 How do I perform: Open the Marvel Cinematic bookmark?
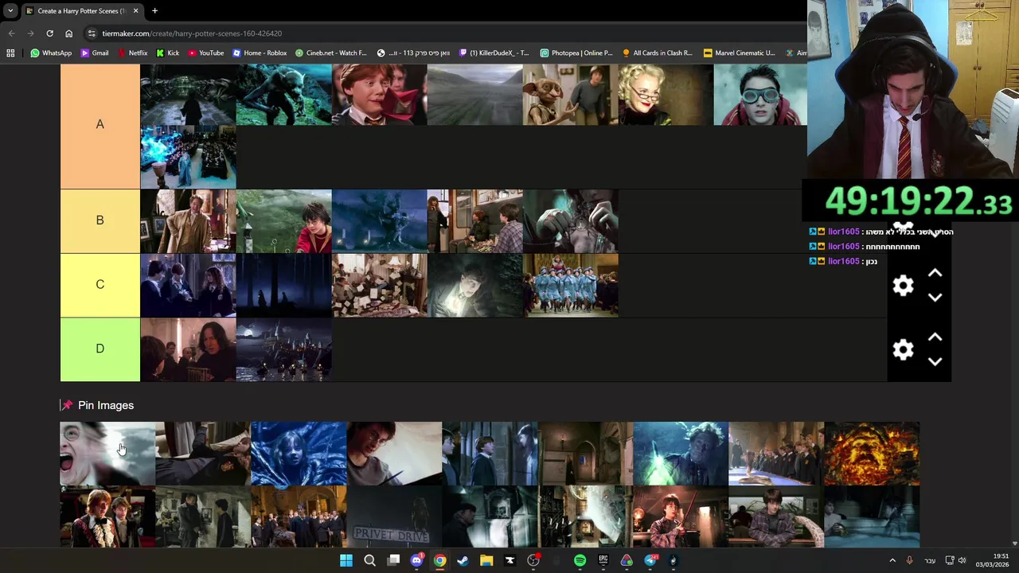click(740, 53)
